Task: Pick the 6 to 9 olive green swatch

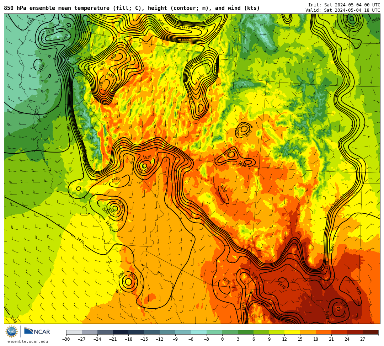Action: pyautogui.click(x=261, y=332)
